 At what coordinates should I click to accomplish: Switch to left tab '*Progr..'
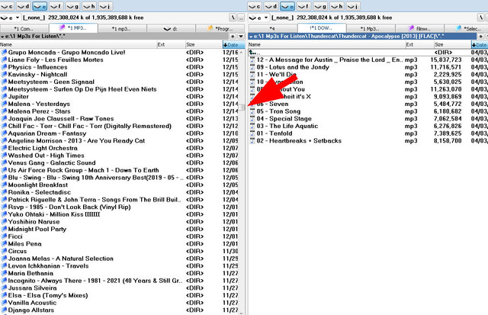[x=220, y=29]
